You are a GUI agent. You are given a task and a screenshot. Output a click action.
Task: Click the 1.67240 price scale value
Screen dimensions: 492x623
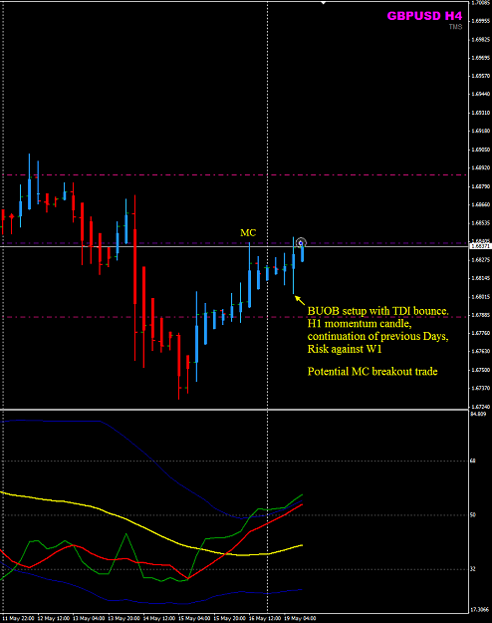pyautogui.click(x=480, y=407)
